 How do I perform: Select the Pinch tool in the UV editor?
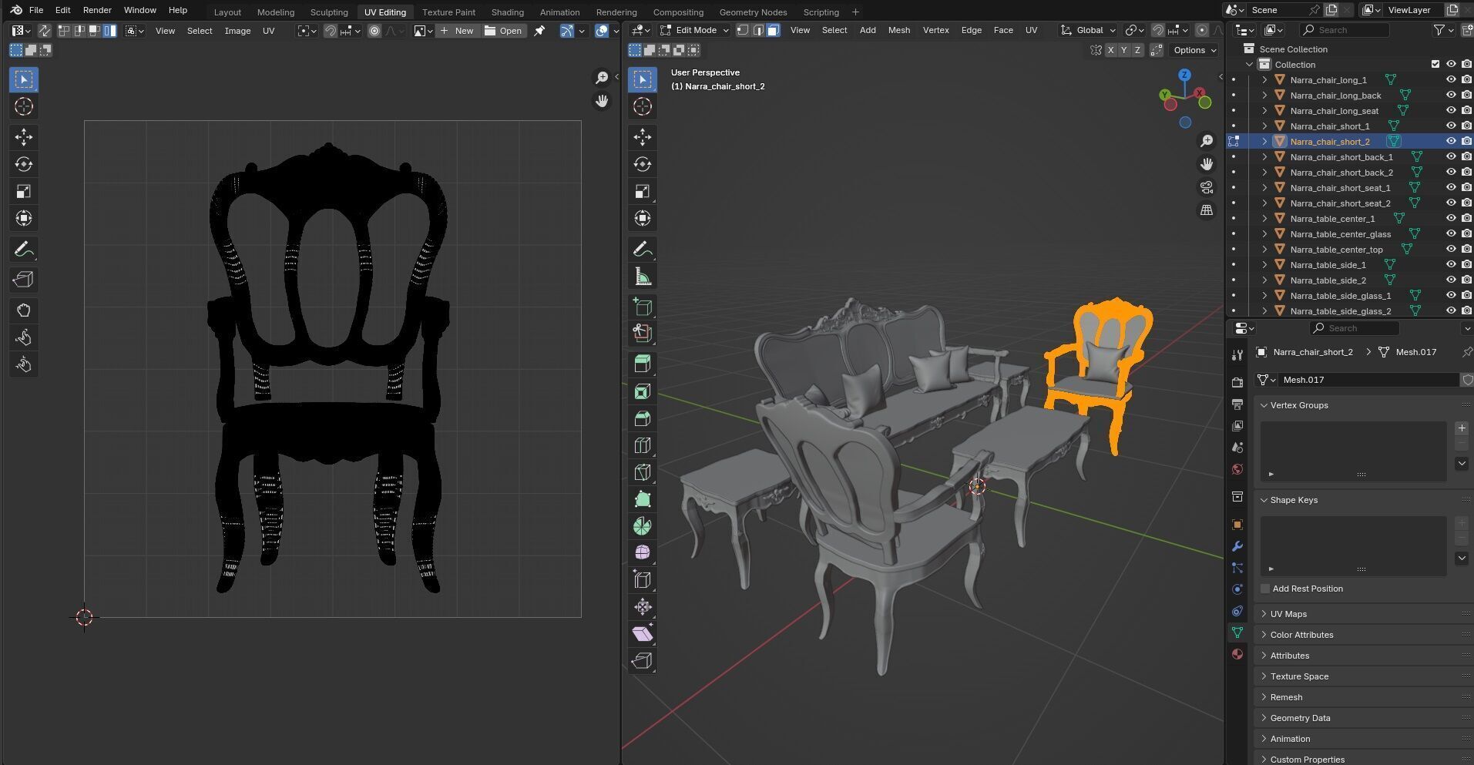(x=24, y=364)
